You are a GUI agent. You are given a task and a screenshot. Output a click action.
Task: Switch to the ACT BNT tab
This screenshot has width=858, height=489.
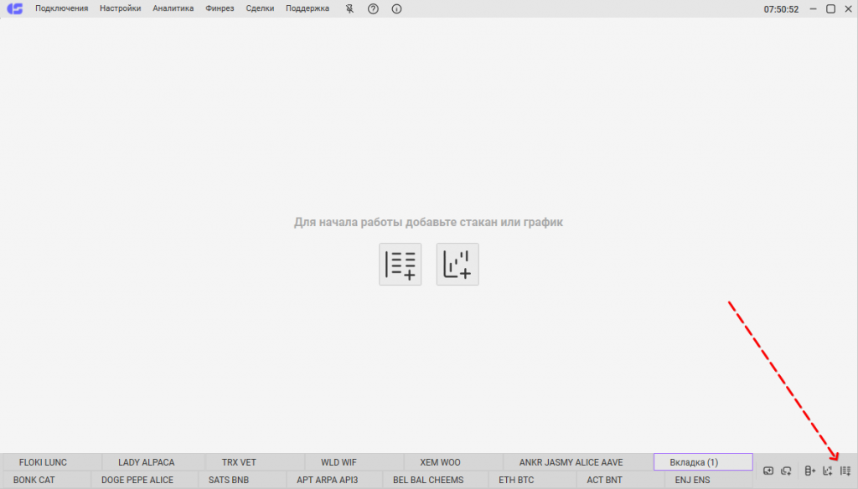click(621, 480)
